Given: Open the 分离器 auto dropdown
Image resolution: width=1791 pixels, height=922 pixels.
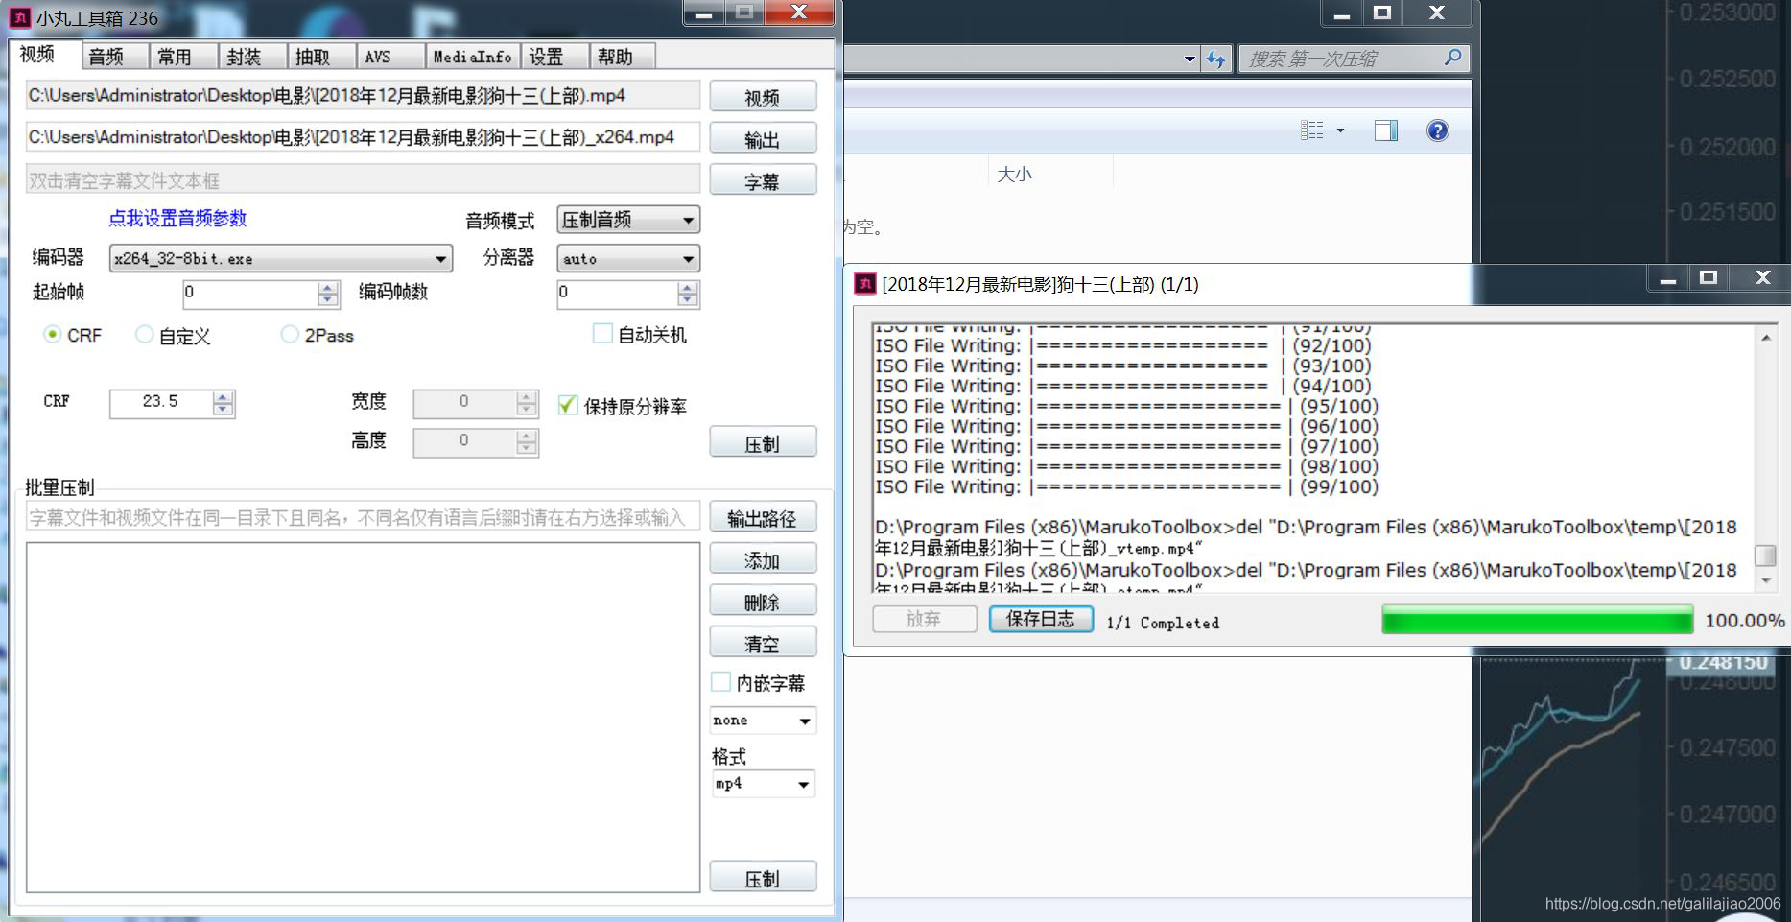Looking at the screenshot, I should pyautogui.click(x=628, y=258).
